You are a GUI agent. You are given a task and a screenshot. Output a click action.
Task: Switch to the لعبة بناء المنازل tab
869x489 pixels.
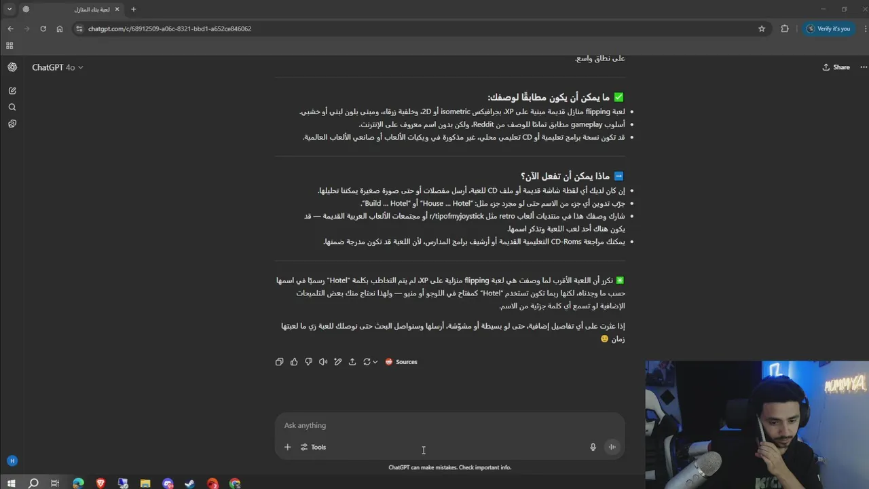click(73, 10)
